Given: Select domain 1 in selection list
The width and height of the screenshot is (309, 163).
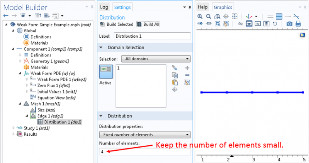Looking at the screenshot, I should tap(118, 68).
